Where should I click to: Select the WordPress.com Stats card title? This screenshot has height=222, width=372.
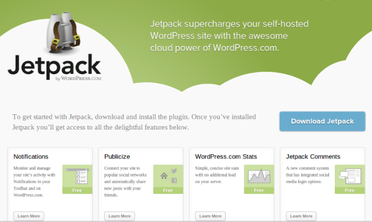click(226, 157)
